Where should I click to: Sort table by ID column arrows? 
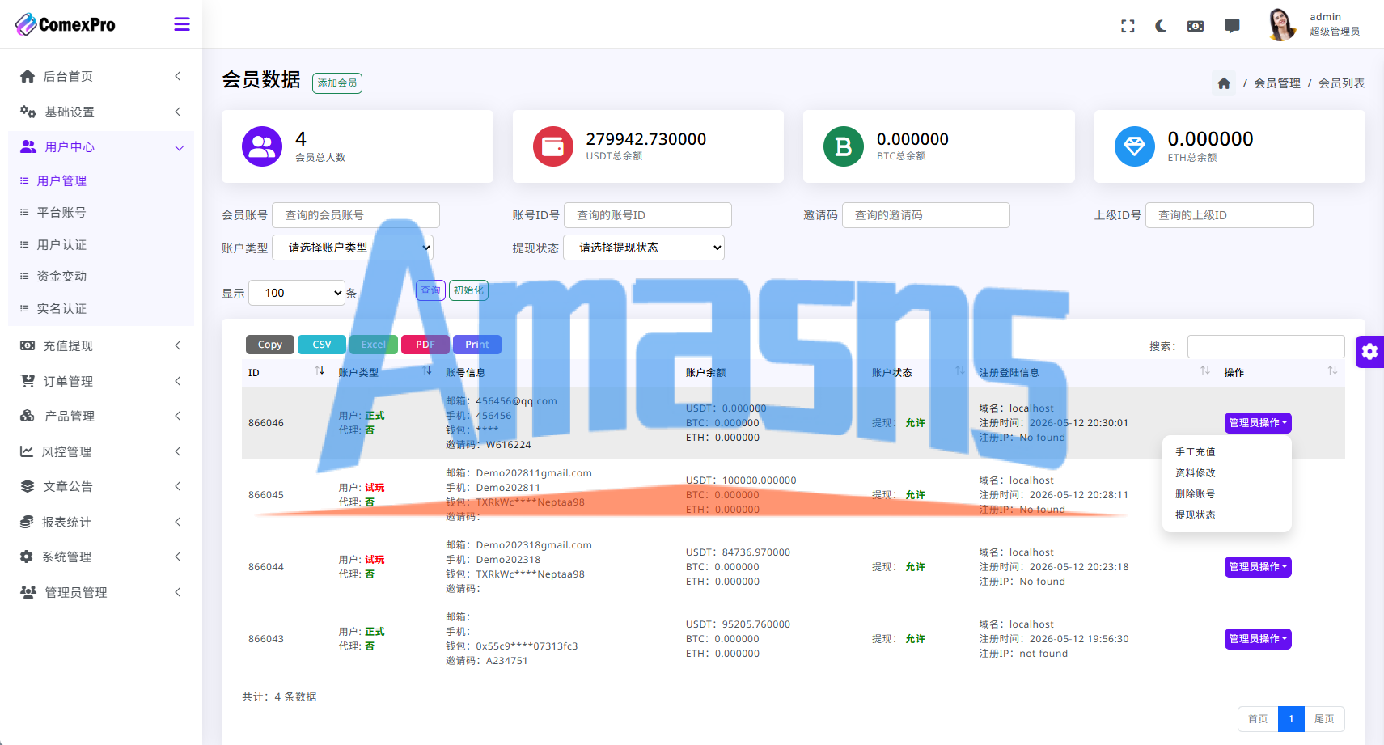[320, 370]
